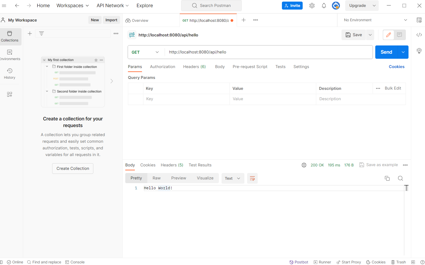The image size is (425, 265).
Task: Click the query param Key field
Action: coord(186,99)
